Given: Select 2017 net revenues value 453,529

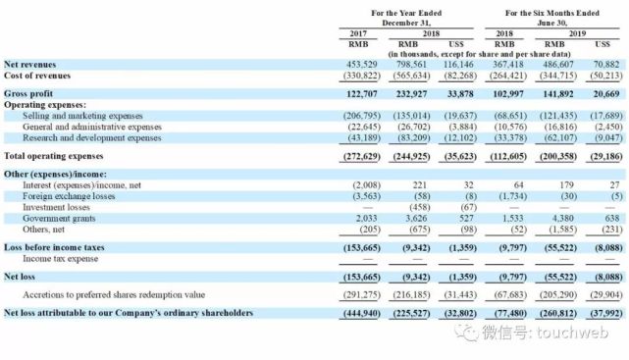Looking at the screenshot, I should click(362, 65).
